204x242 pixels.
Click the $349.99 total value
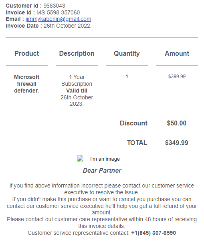[x=177, y=143]
